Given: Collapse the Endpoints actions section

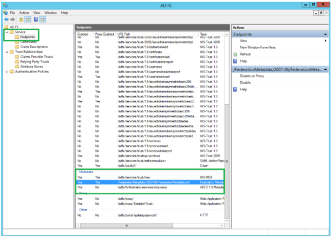Looking at the screenshot, I should (325, 34).
